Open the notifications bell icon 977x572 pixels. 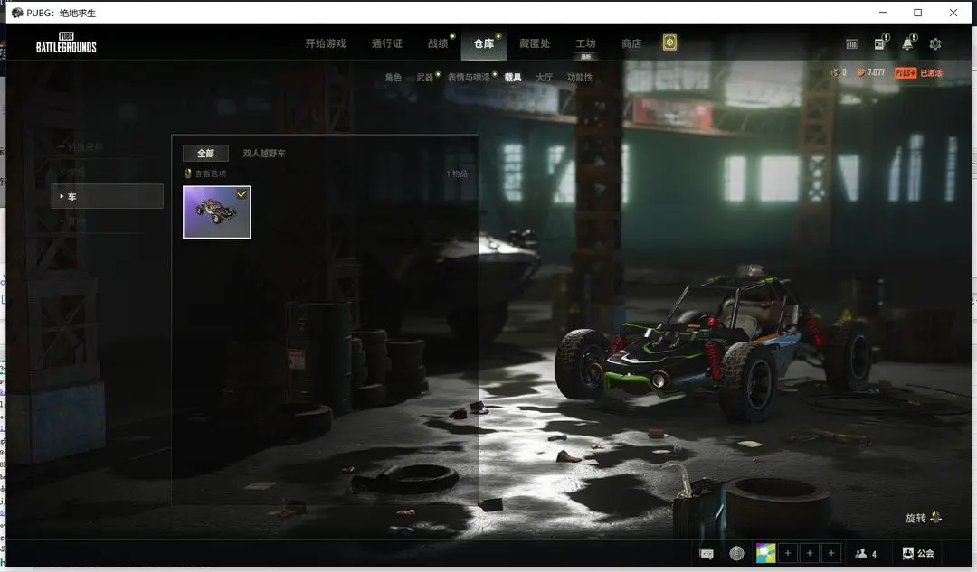908,43
